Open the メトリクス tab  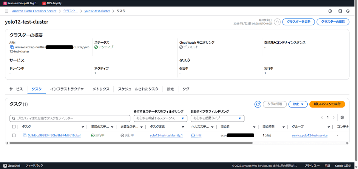click(101, 89)
